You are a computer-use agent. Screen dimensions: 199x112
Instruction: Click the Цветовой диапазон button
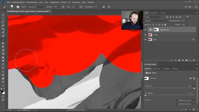(x=185, y=104)
